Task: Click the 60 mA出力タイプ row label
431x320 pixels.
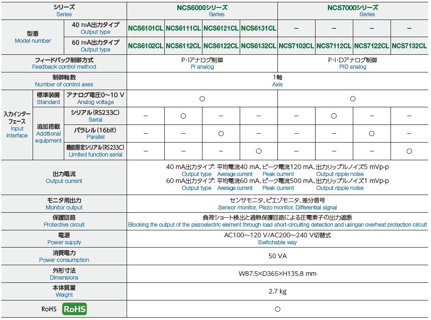Action: (95, 46)
